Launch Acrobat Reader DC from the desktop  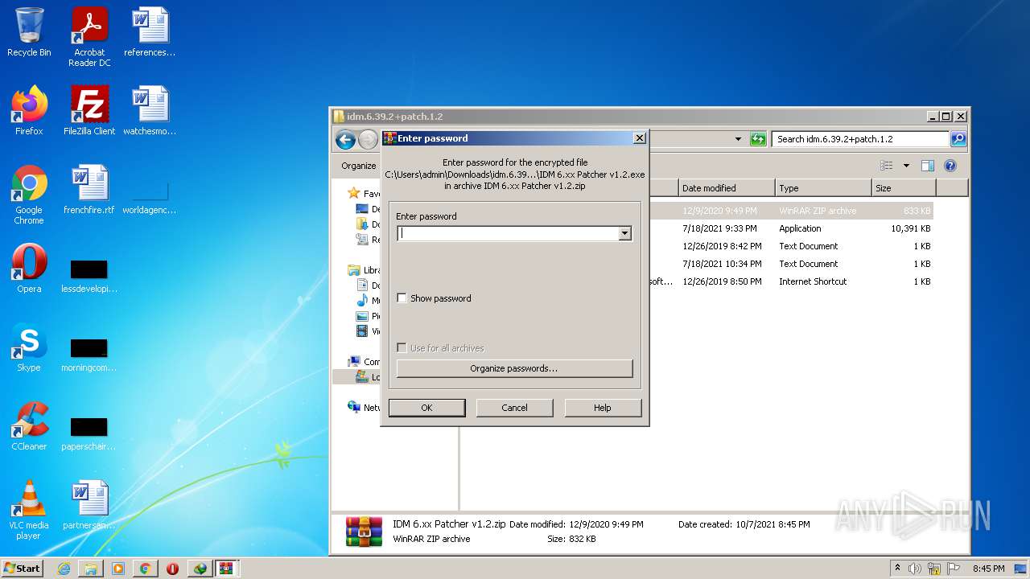click(89, 38)
